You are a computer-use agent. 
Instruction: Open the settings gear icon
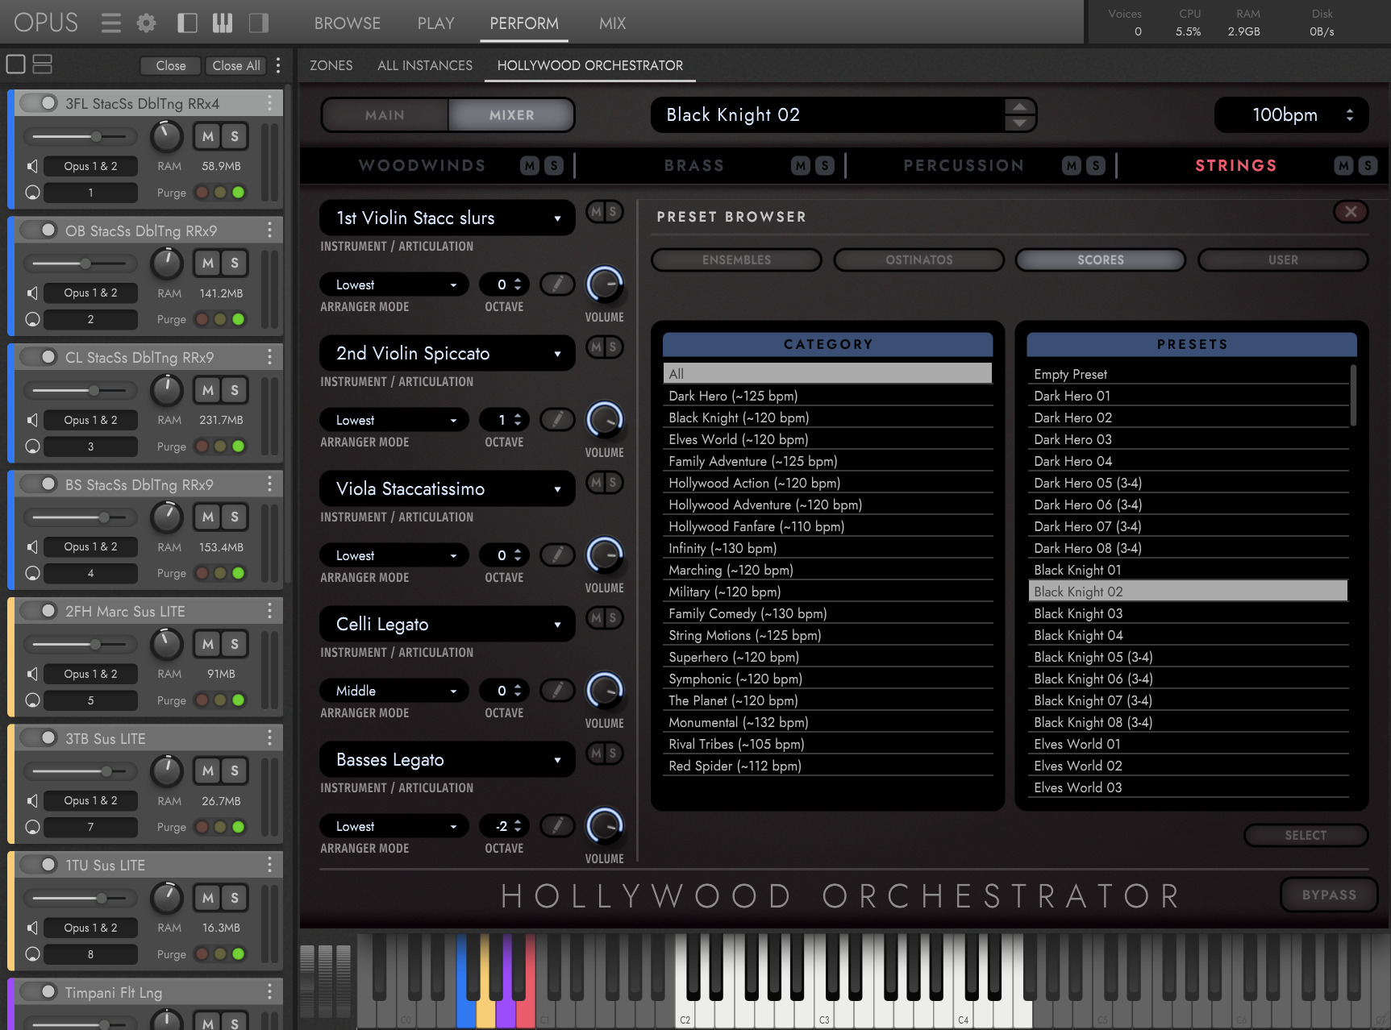(x=146, y=23)
